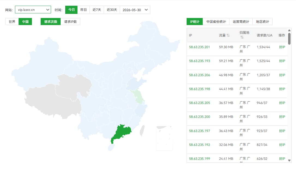Click the IP table scrollbar thumb
The image size is (296, 171).
(289, 39)
